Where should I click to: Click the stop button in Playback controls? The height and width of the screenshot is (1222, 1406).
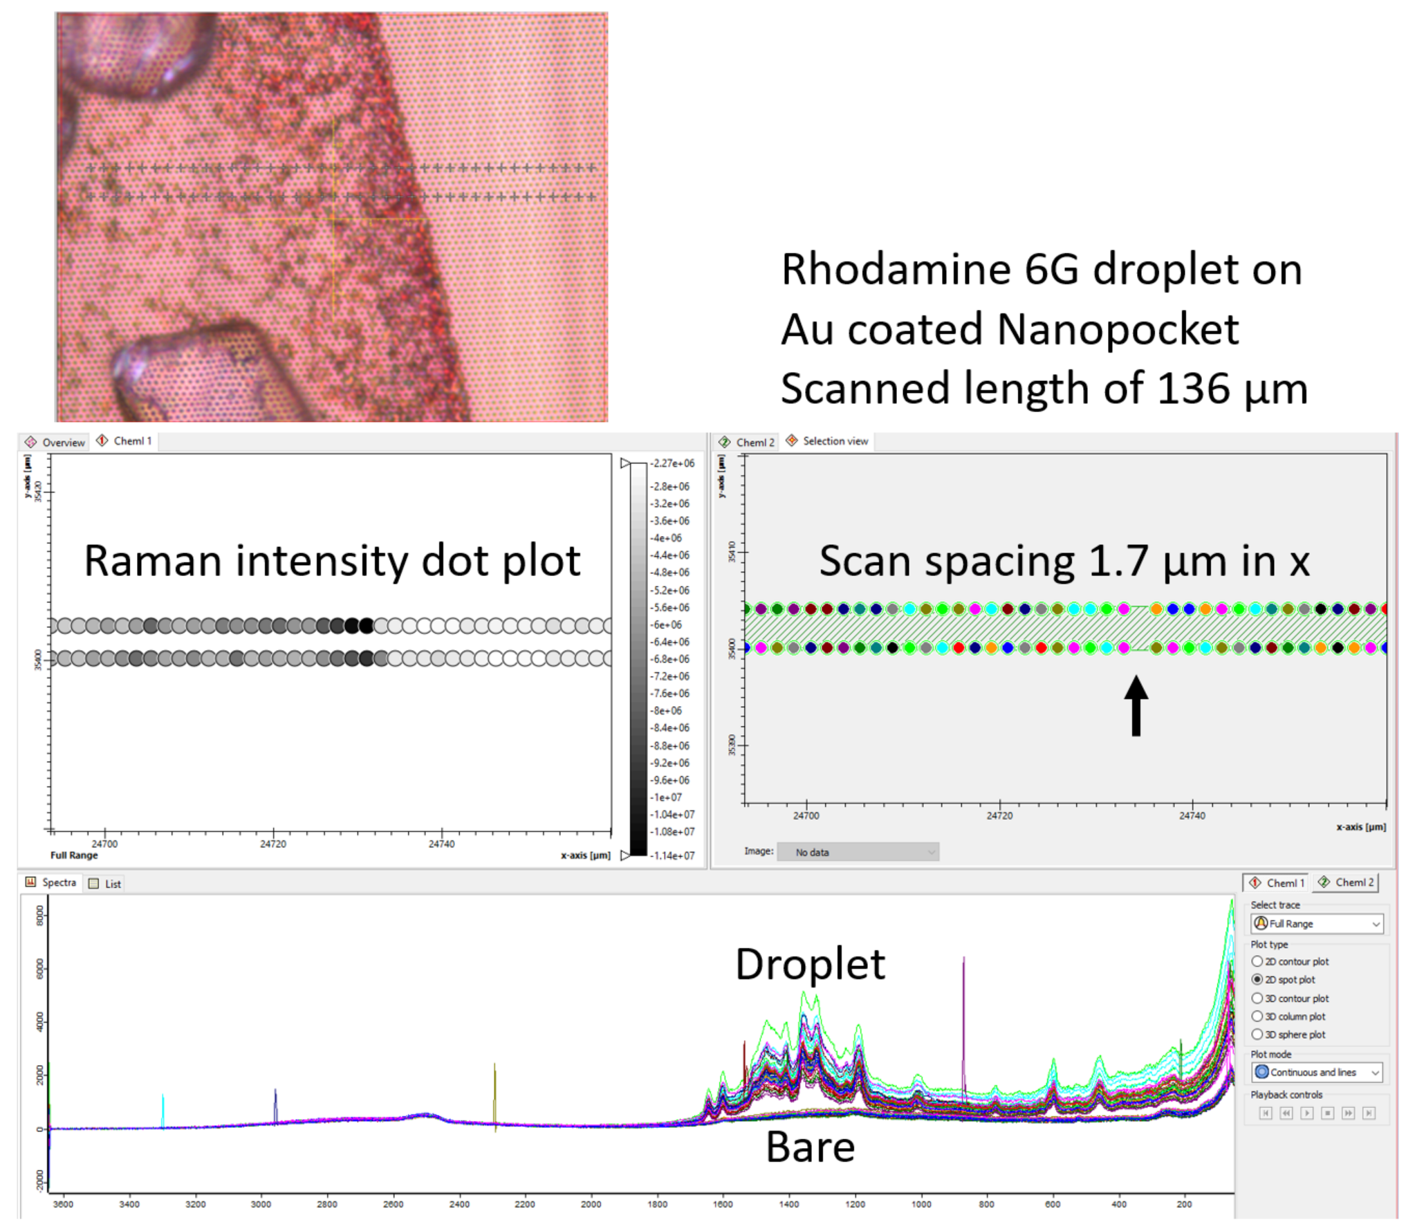pos(1327,1113)
